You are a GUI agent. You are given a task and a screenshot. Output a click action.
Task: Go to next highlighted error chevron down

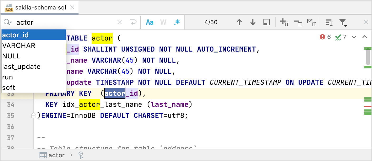(x=354, y=37)
